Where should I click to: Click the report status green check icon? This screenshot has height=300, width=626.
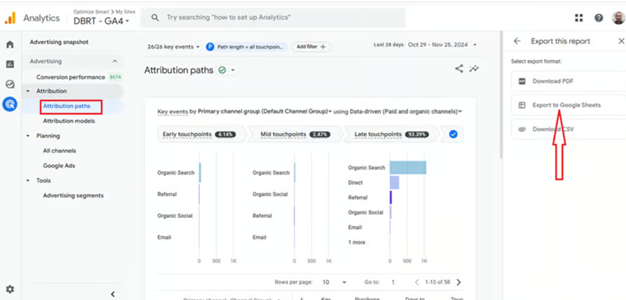222,70
